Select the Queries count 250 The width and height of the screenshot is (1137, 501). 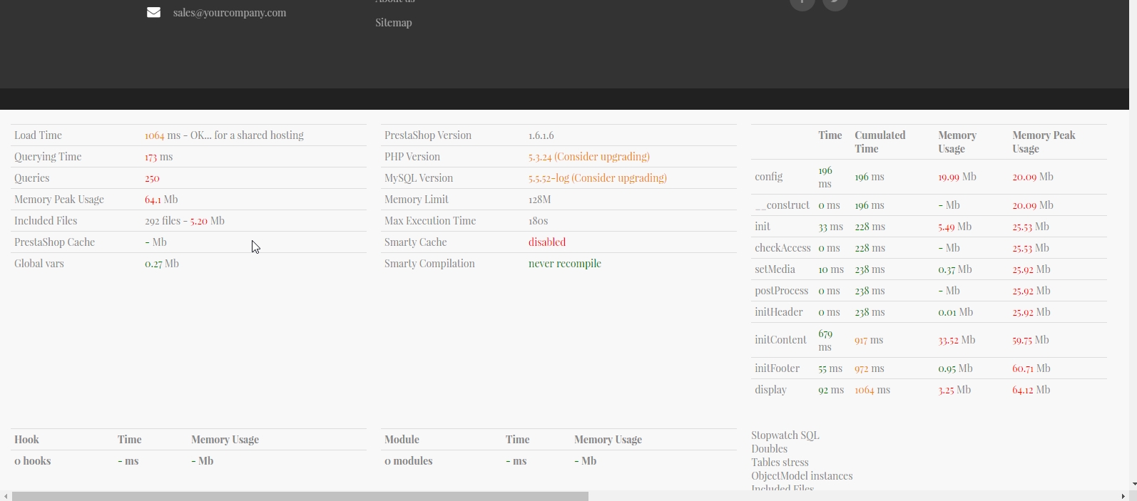[152, 178]
